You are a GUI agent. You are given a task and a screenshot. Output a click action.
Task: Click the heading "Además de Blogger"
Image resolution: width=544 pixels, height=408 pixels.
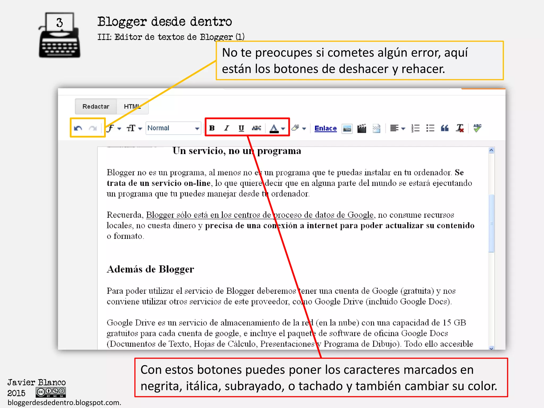tap(150, 269)
